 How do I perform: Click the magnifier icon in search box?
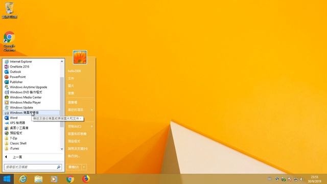(x=59, y=167)
